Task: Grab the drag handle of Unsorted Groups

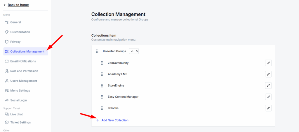Action: [97, 51]
